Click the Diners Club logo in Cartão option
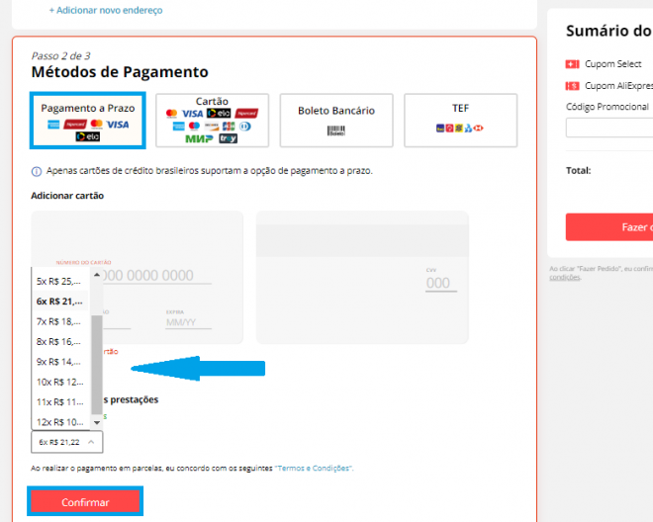The width and height of the screenshot is (653, 522). pyautogui.click(x=245, y=127)
